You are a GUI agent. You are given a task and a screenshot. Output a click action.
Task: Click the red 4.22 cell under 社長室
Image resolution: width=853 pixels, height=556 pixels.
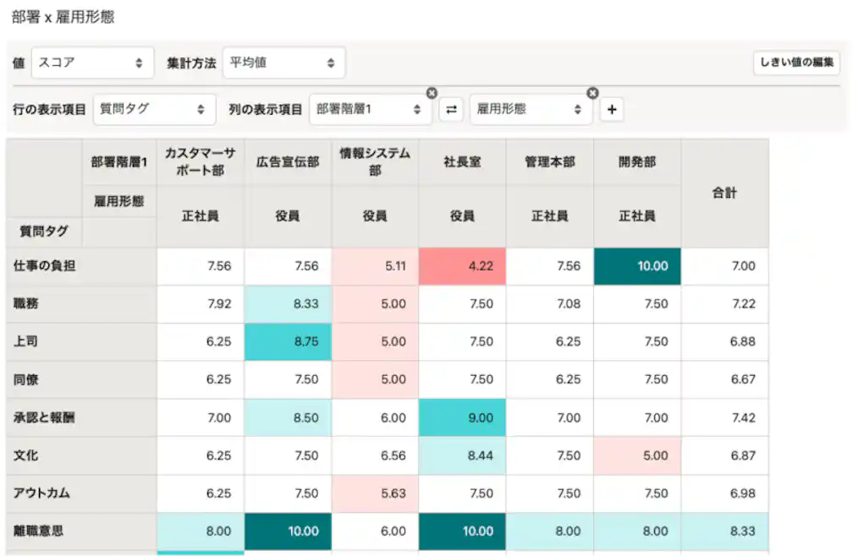click(461, 266)
